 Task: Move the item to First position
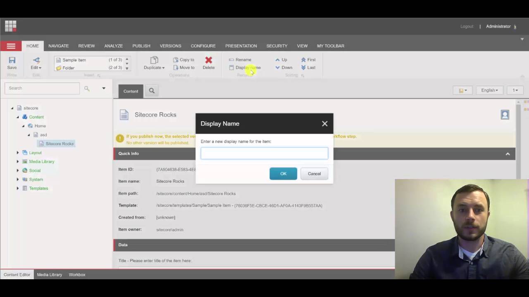click(308, 60)
